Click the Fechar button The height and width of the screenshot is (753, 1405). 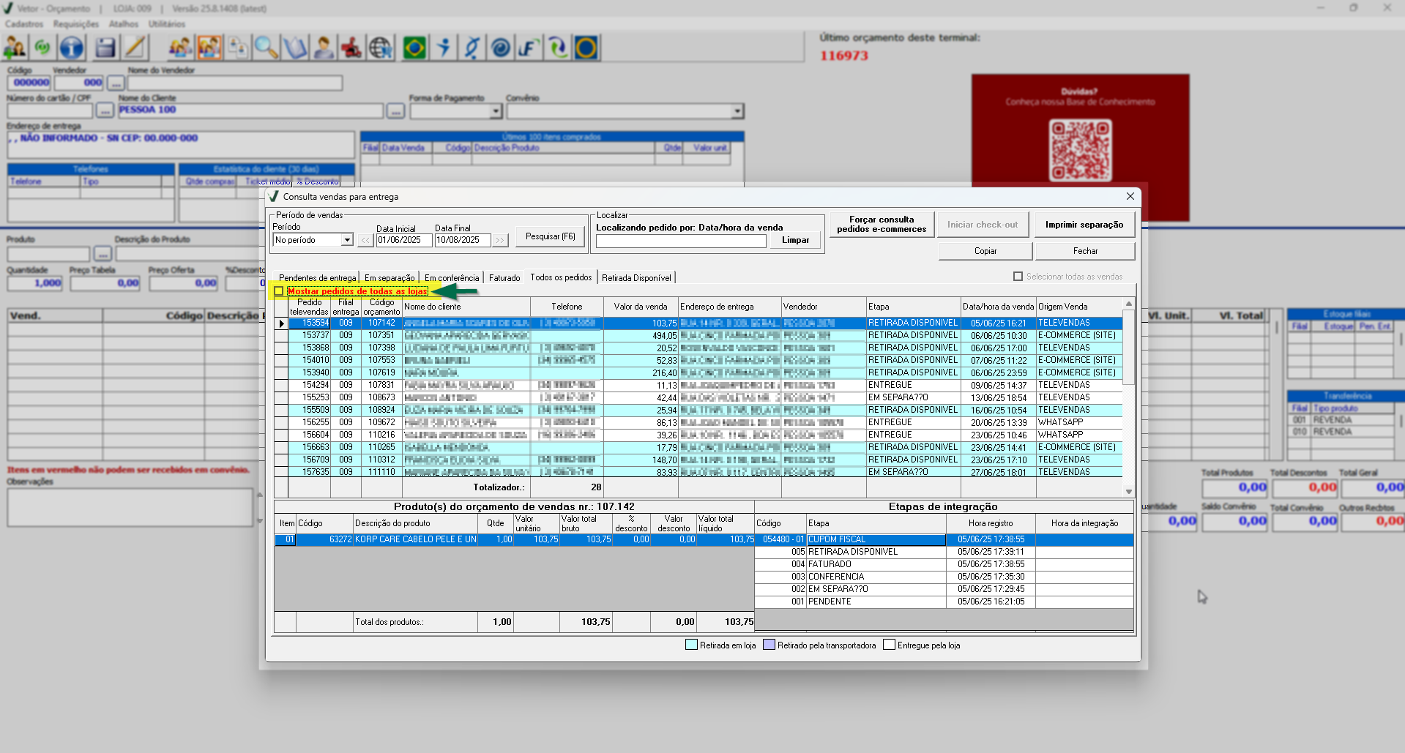(1085, 251)
